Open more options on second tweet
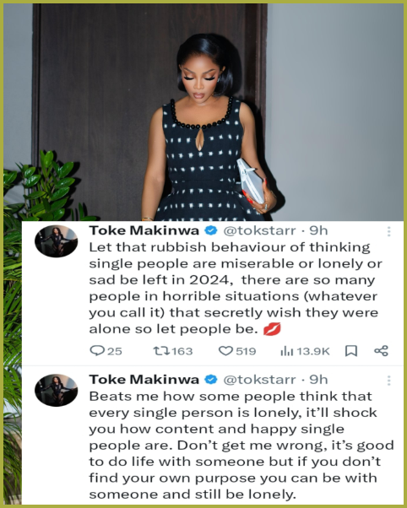The height and width of the screenshot is (508, 407). 388,381
